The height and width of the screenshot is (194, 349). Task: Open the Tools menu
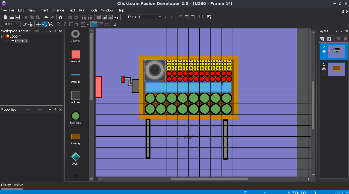click(x=93, y=10)
